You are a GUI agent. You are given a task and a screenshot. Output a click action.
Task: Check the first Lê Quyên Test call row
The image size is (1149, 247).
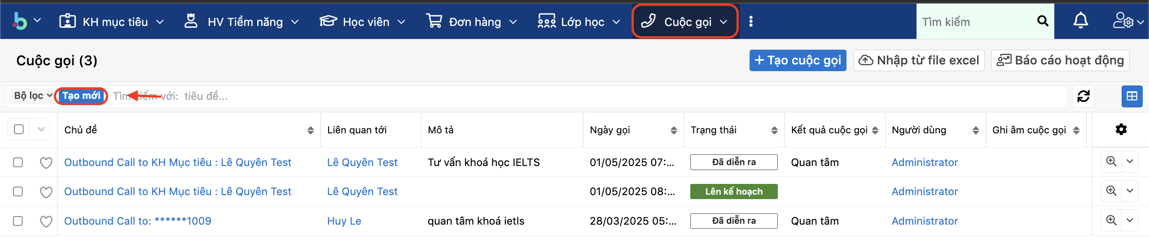(18, 162)
